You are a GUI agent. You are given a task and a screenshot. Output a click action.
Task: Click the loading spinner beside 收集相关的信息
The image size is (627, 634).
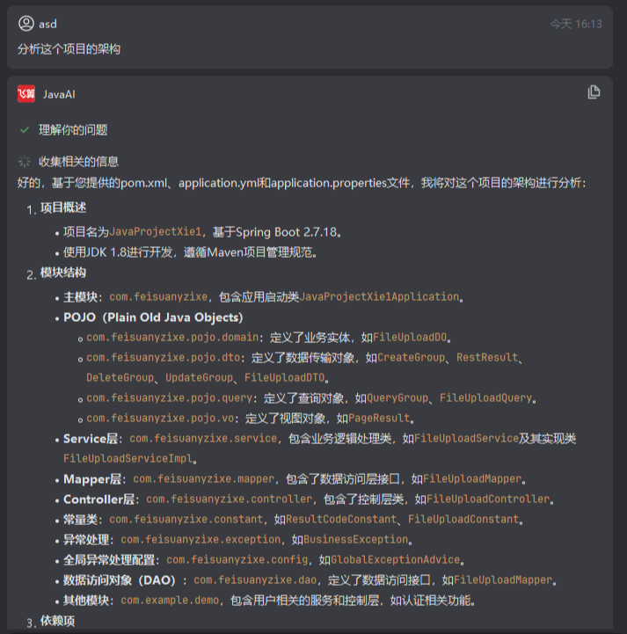25,161
